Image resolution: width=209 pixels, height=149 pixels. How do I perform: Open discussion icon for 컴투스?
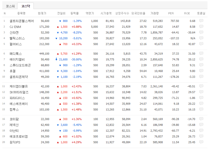click(201, 109)
